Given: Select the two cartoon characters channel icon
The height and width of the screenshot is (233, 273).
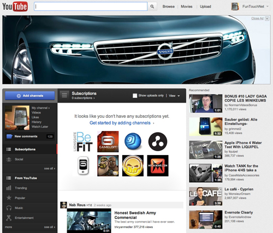Looking at the screenshot, I should (108, 166).
